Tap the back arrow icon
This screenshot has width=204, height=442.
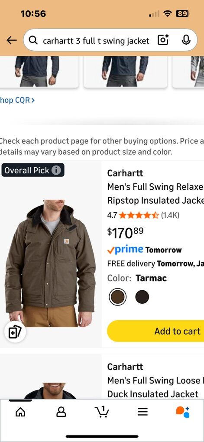pyautogui.click(x=12, y=40)
